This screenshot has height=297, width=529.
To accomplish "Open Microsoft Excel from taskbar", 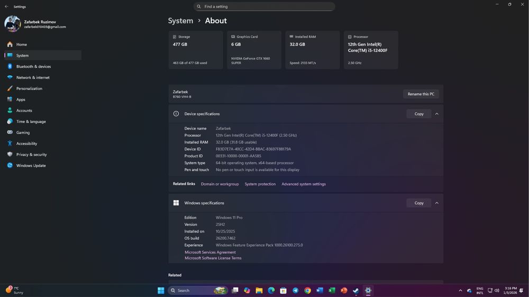I will click(x=332, y=290).
